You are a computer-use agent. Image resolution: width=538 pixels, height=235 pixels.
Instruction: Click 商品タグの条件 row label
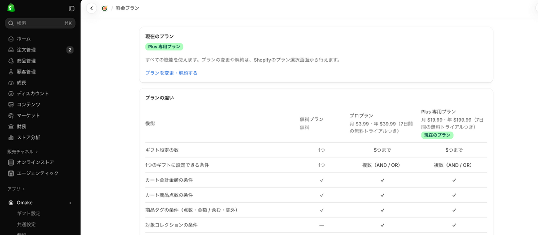(x=191, y=210)
